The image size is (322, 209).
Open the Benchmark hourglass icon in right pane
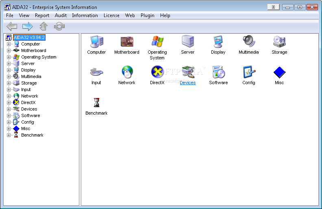click(96, 102)
